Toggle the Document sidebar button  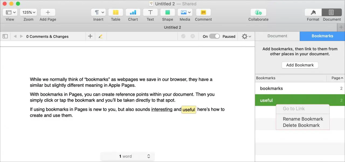pos(332,12)
